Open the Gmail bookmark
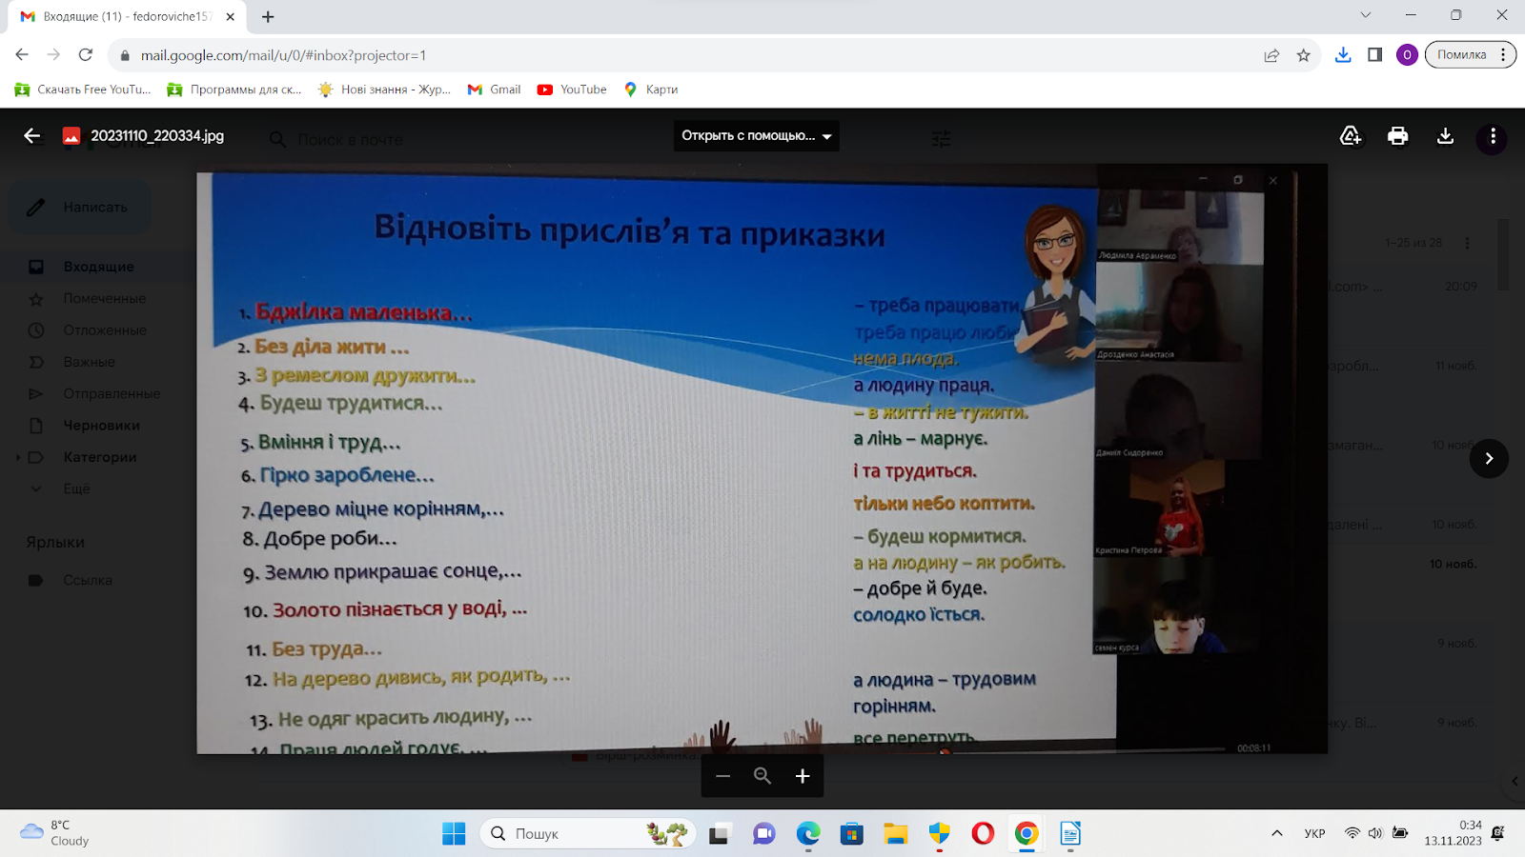This screenshot has height=857, width=1525. (494, 90)
